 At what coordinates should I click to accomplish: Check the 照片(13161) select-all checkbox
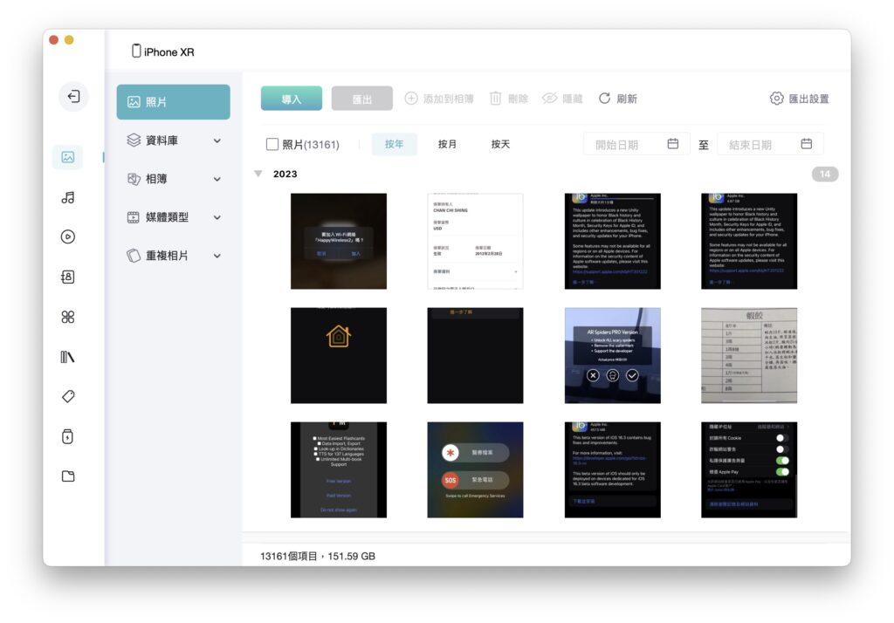[x=272, y=144]
